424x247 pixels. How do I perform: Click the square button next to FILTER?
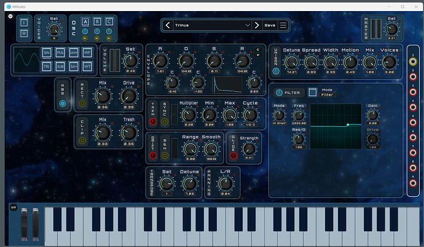(x=313, y=93)
